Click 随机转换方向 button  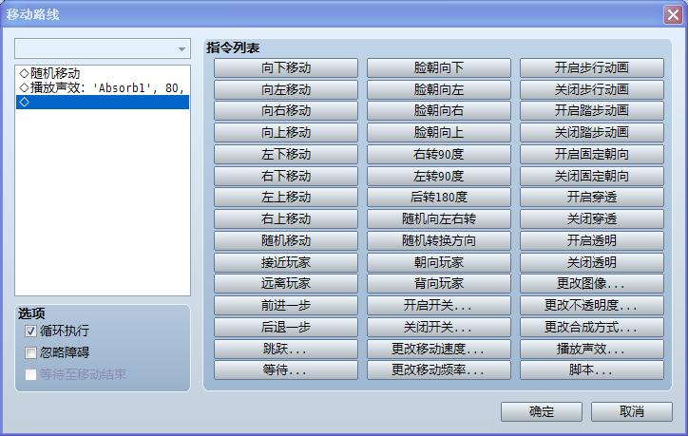pos(439,241)
